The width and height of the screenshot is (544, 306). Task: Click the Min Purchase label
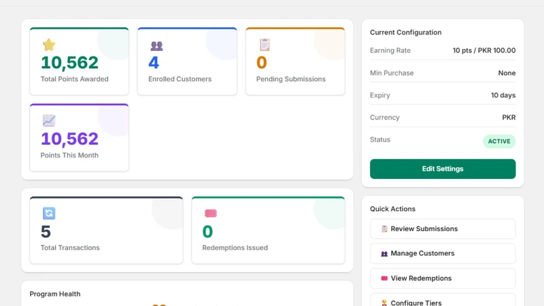(392, 73)
